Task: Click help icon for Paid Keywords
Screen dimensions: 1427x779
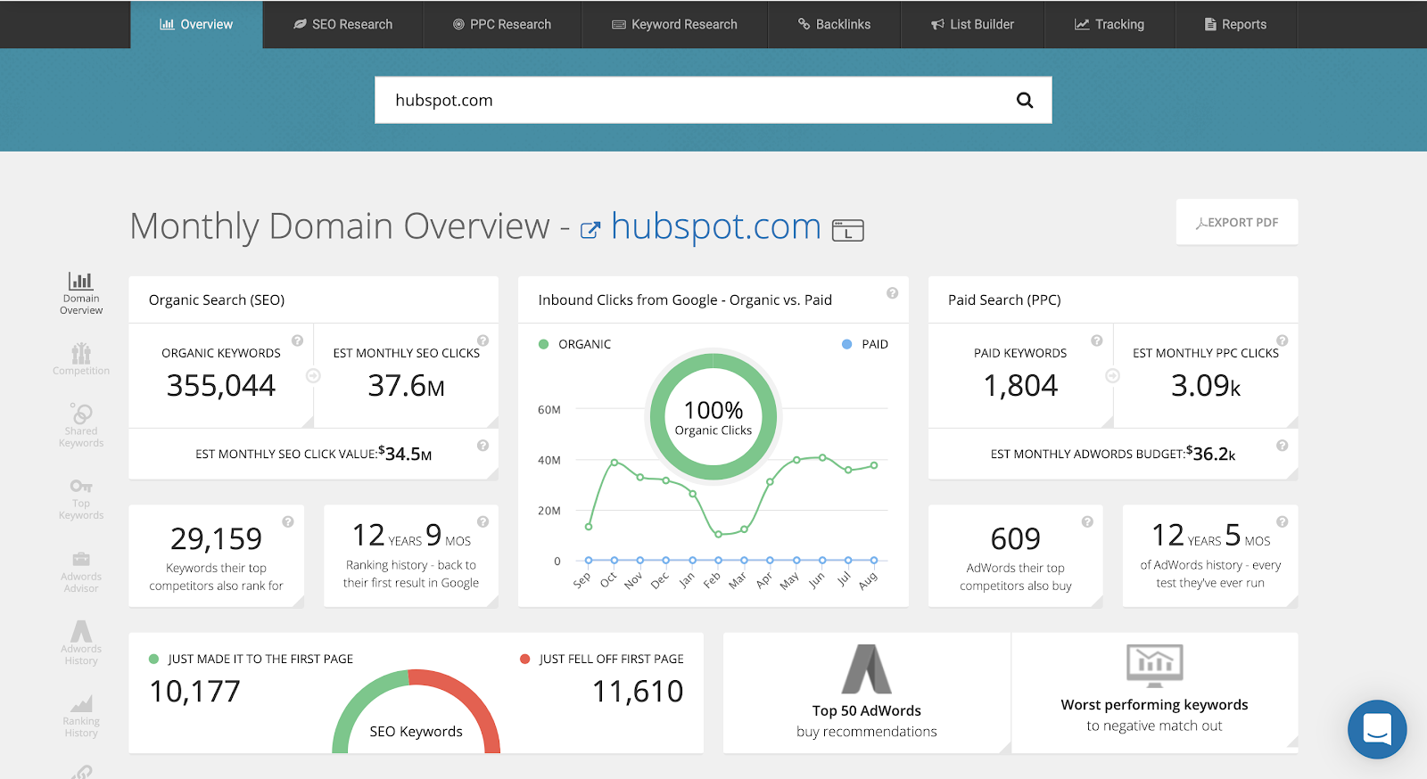Action: [x=1097, y=340]
